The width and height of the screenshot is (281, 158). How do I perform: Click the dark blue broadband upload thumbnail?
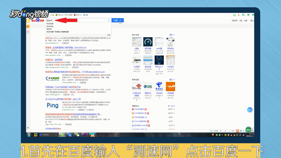(x=159, y=60)
